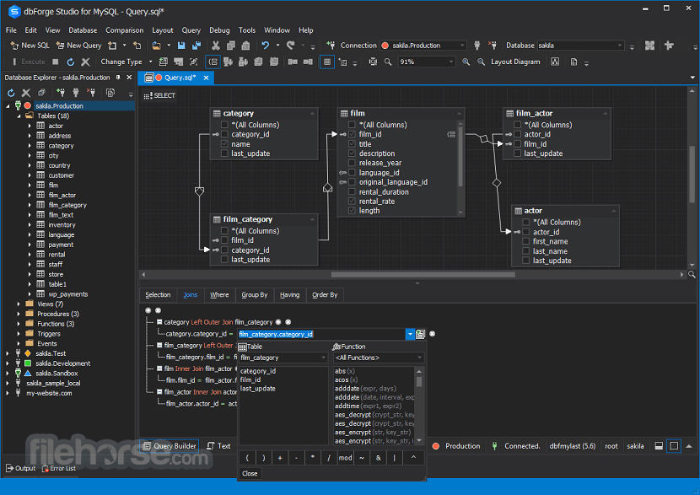Remove join condition with round X icon

coord(432,334)
